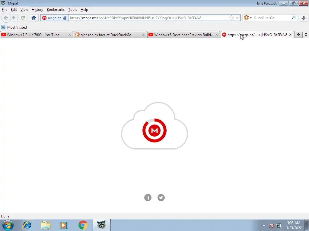Select the mega.nz tab
Viewport: 309px width, 231px height.
[257, 35]
